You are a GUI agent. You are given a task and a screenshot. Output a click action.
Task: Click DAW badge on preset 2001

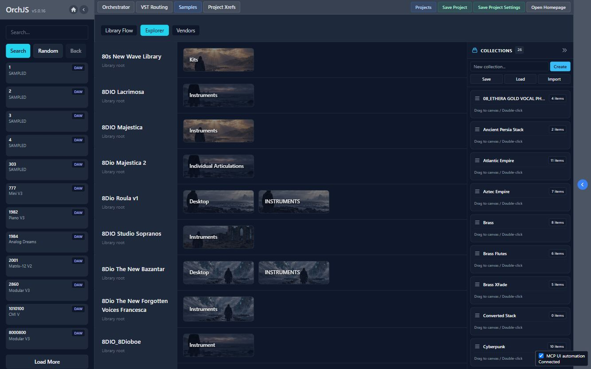pos(78,261)
